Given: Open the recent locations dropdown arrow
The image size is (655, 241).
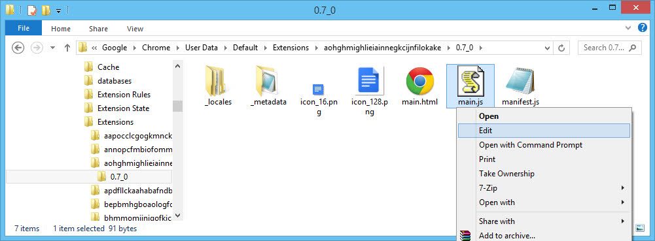Looking at the screenshot, I should coord(52,48).
